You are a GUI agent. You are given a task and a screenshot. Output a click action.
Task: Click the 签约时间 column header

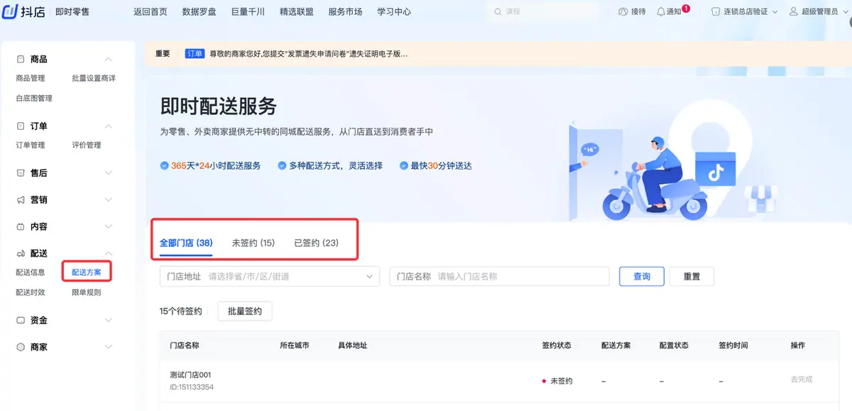point(733,346)
